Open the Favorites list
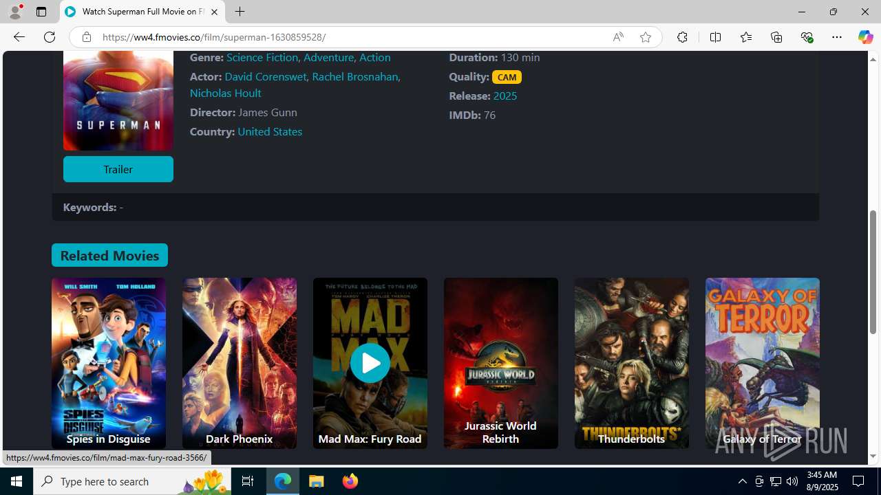This screenshot has width=881, height=495. [x=745, y=37]
